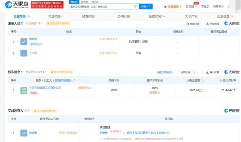Expand the 百宝箱 dropdown menu
This screenshot has width=241, height=142.
(x=196, y=7)
